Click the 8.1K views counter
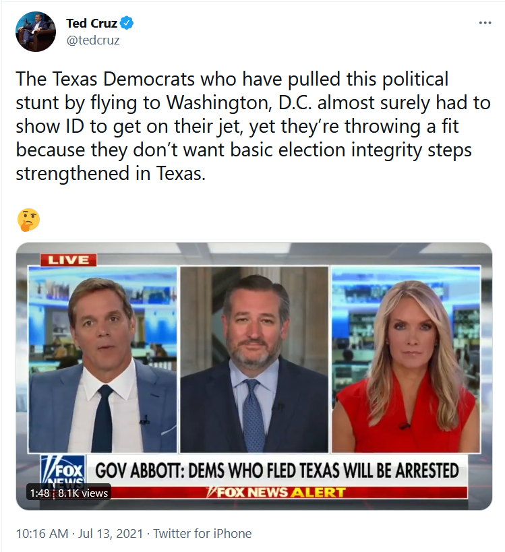 [83, 493]
